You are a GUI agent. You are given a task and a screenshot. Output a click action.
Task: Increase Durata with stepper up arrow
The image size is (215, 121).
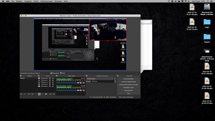point(115,81)
